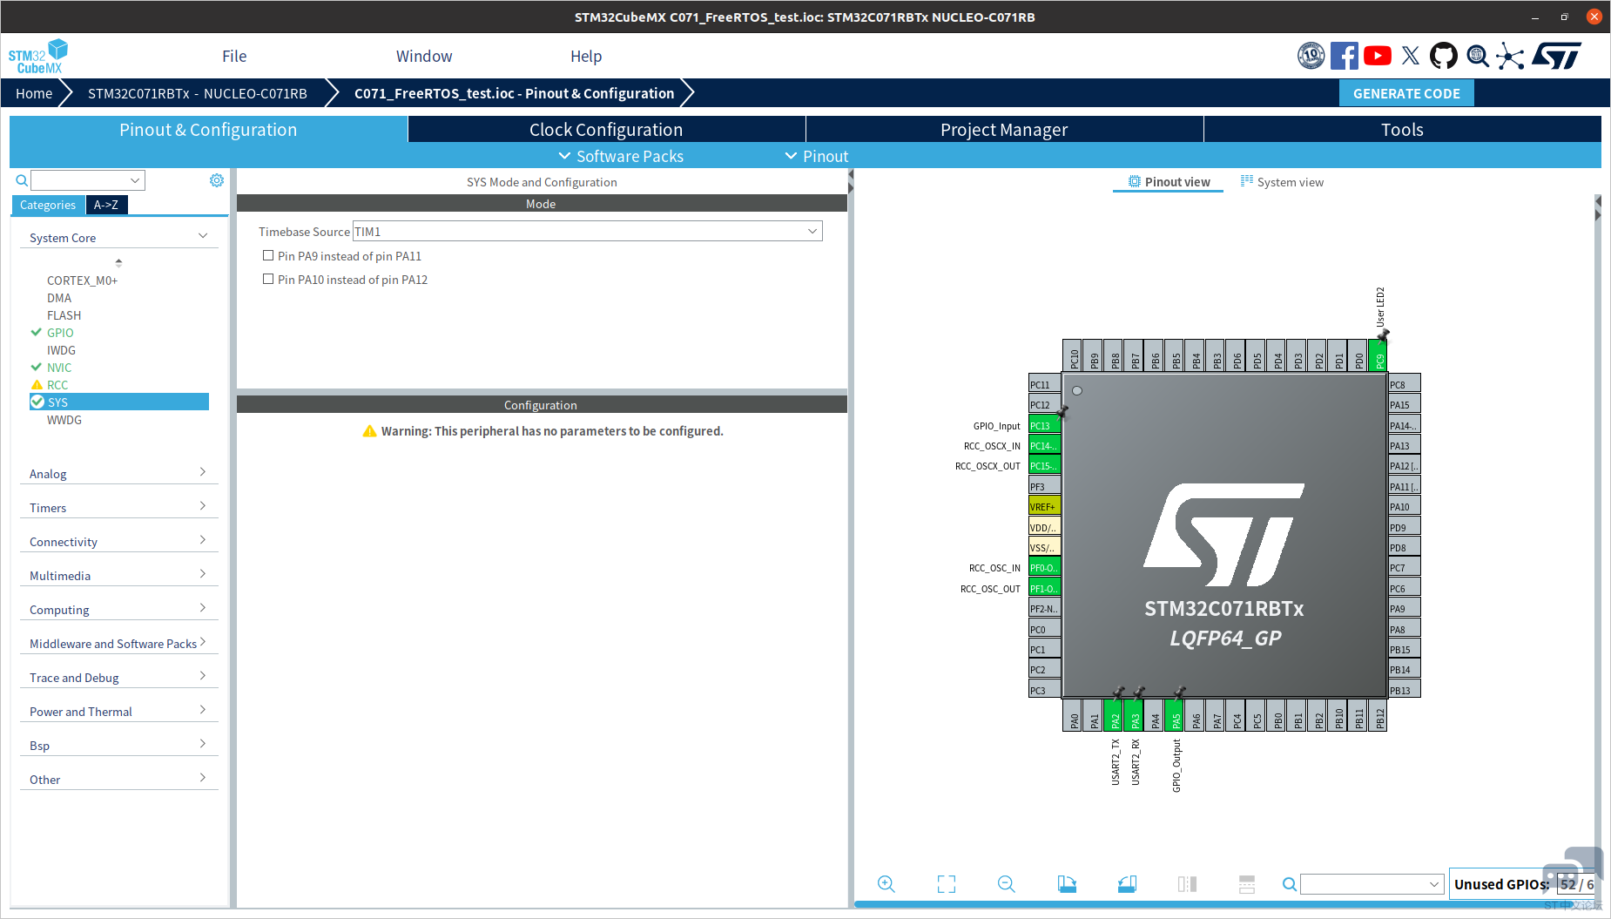This screenshot has width=1611, height=919.
Task: Enable Pin PA9 instead of pin PA11
Action: (x=268, y=255)
